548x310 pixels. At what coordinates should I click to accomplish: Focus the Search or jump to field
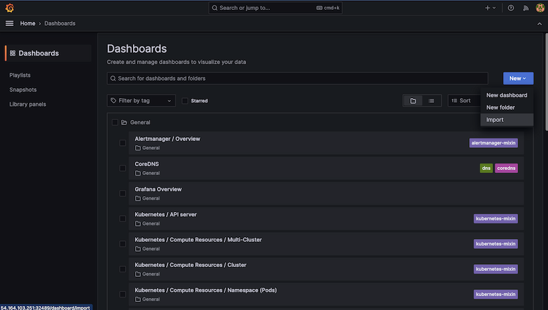(x=275, y=8)
